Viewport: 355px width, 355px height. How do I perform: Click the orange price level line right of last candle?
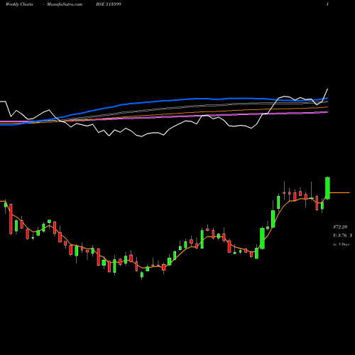[339, 193]
